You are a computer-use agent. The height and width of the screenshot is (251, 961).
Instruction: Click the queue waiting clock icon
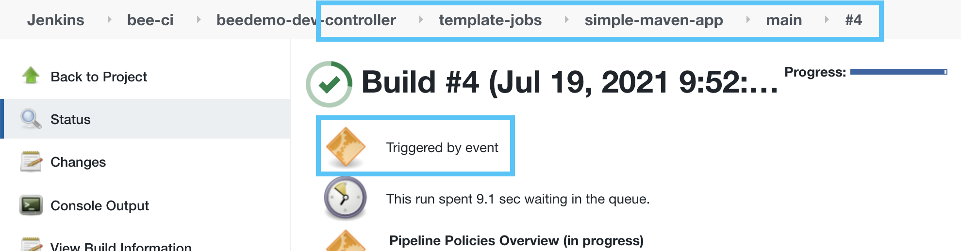[345, 198]
